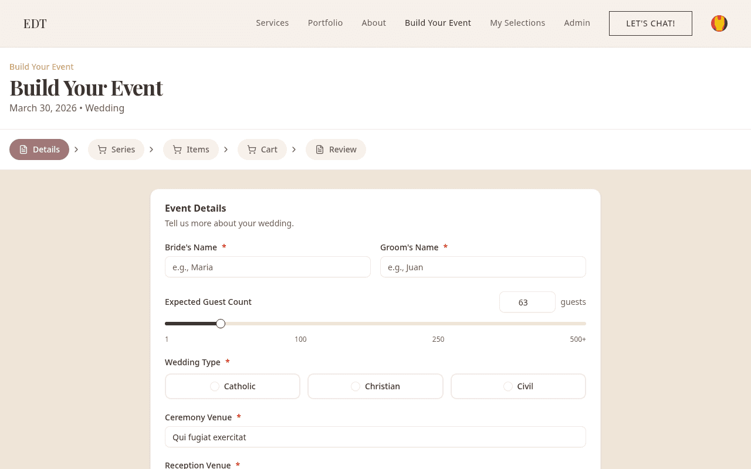Click the cart icon in Series step

click(x=102, y=149)
